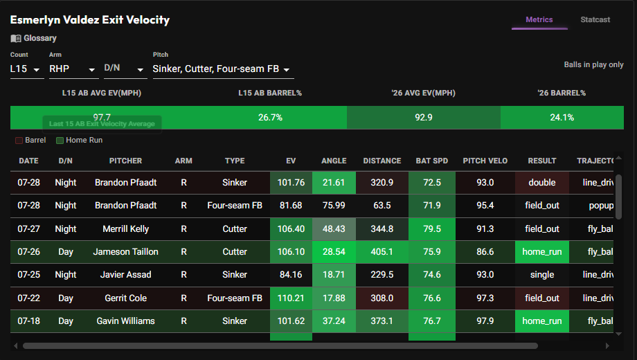Click the table's vertical scroll up arrow

(618, 158)
